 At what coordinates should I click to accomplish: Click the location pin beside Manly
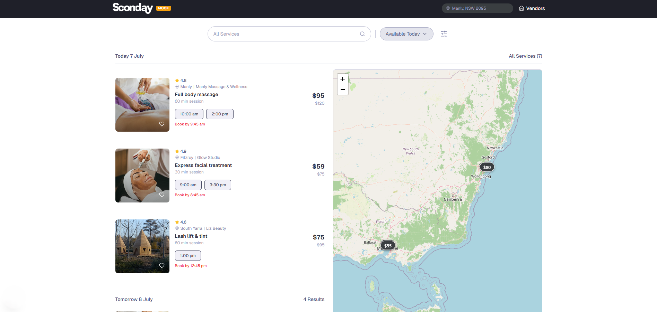tap(177, 87)
